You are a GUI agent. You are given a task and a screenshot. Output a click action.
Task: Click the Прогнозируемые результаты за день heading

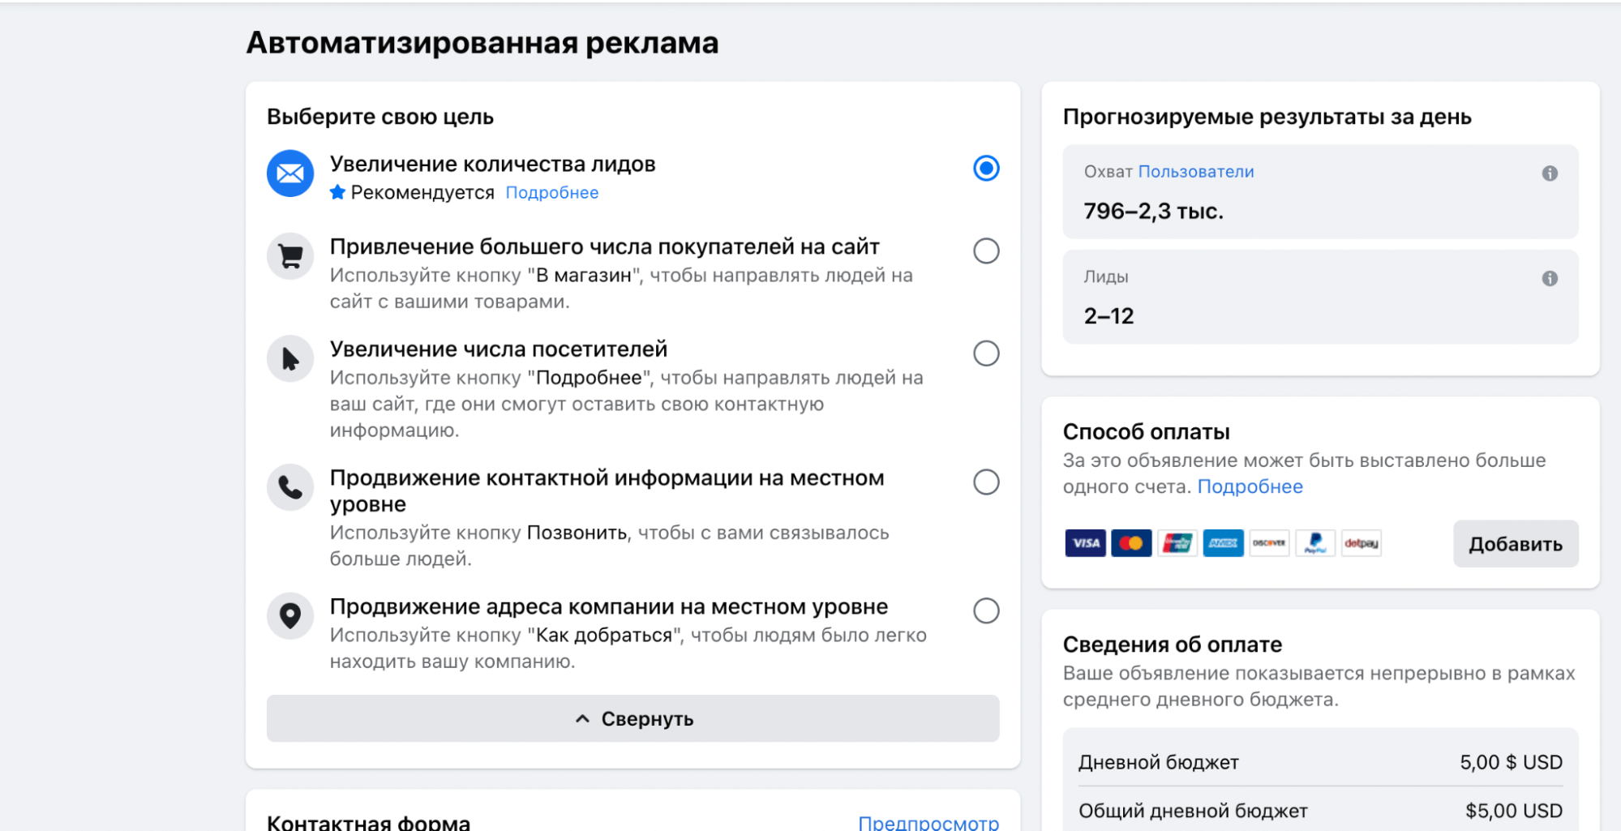coord(1267,117)
